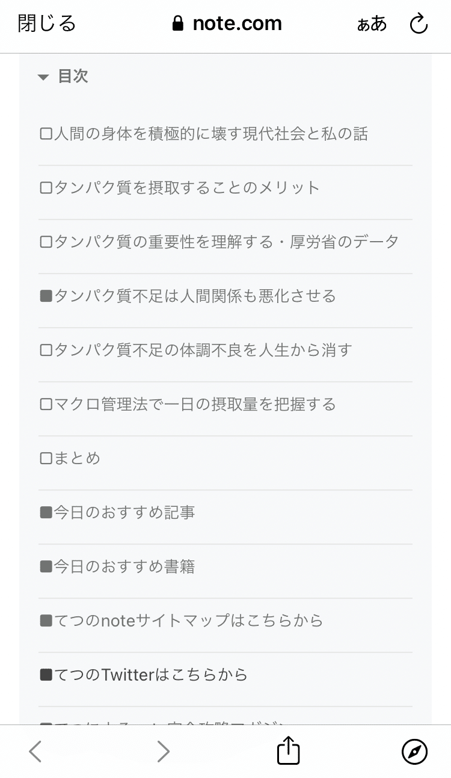
Task: Collapse the 目次 triangle
Action: point(43,77)
